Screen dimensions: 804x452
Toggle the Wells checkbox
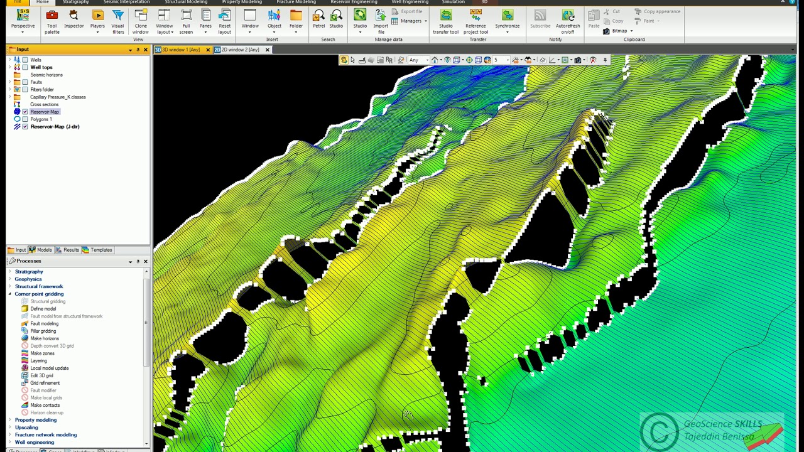pos(25,60)
